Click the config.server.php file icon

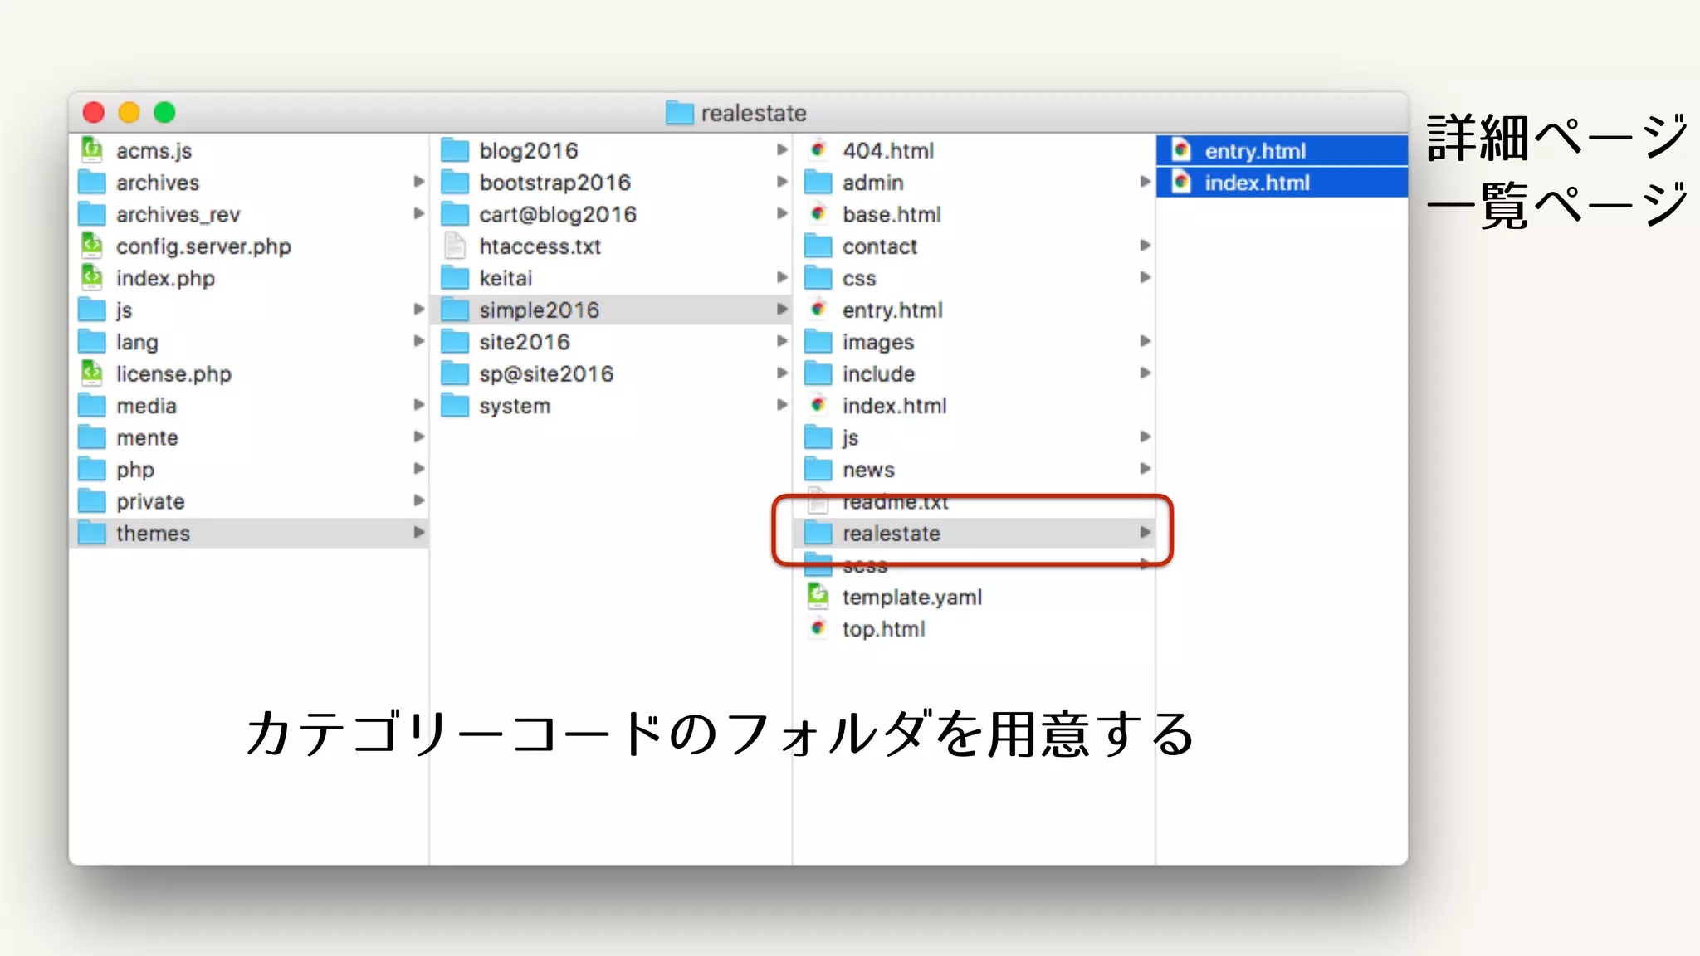[91, 246]
